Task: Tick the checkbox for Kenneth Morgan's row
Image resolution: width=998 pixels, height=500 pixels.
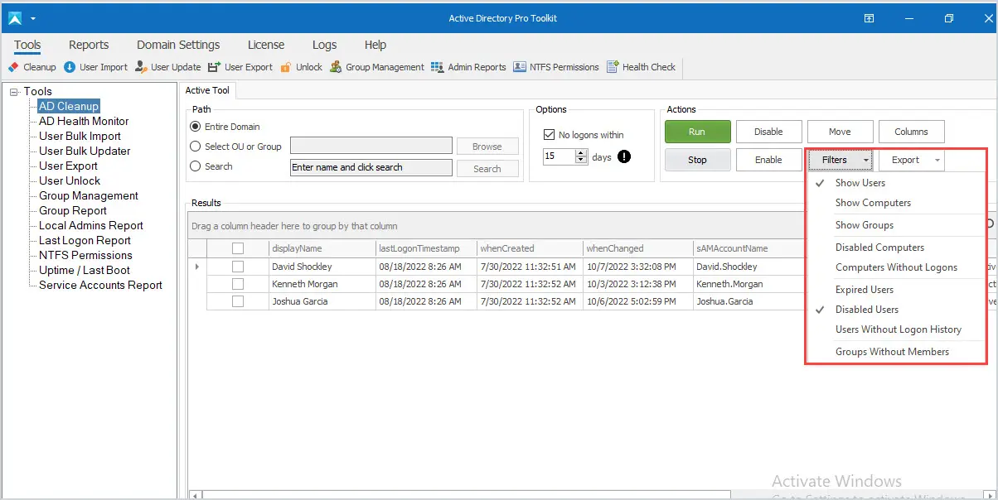Action: pyautogui.click(x=238, y=284)
